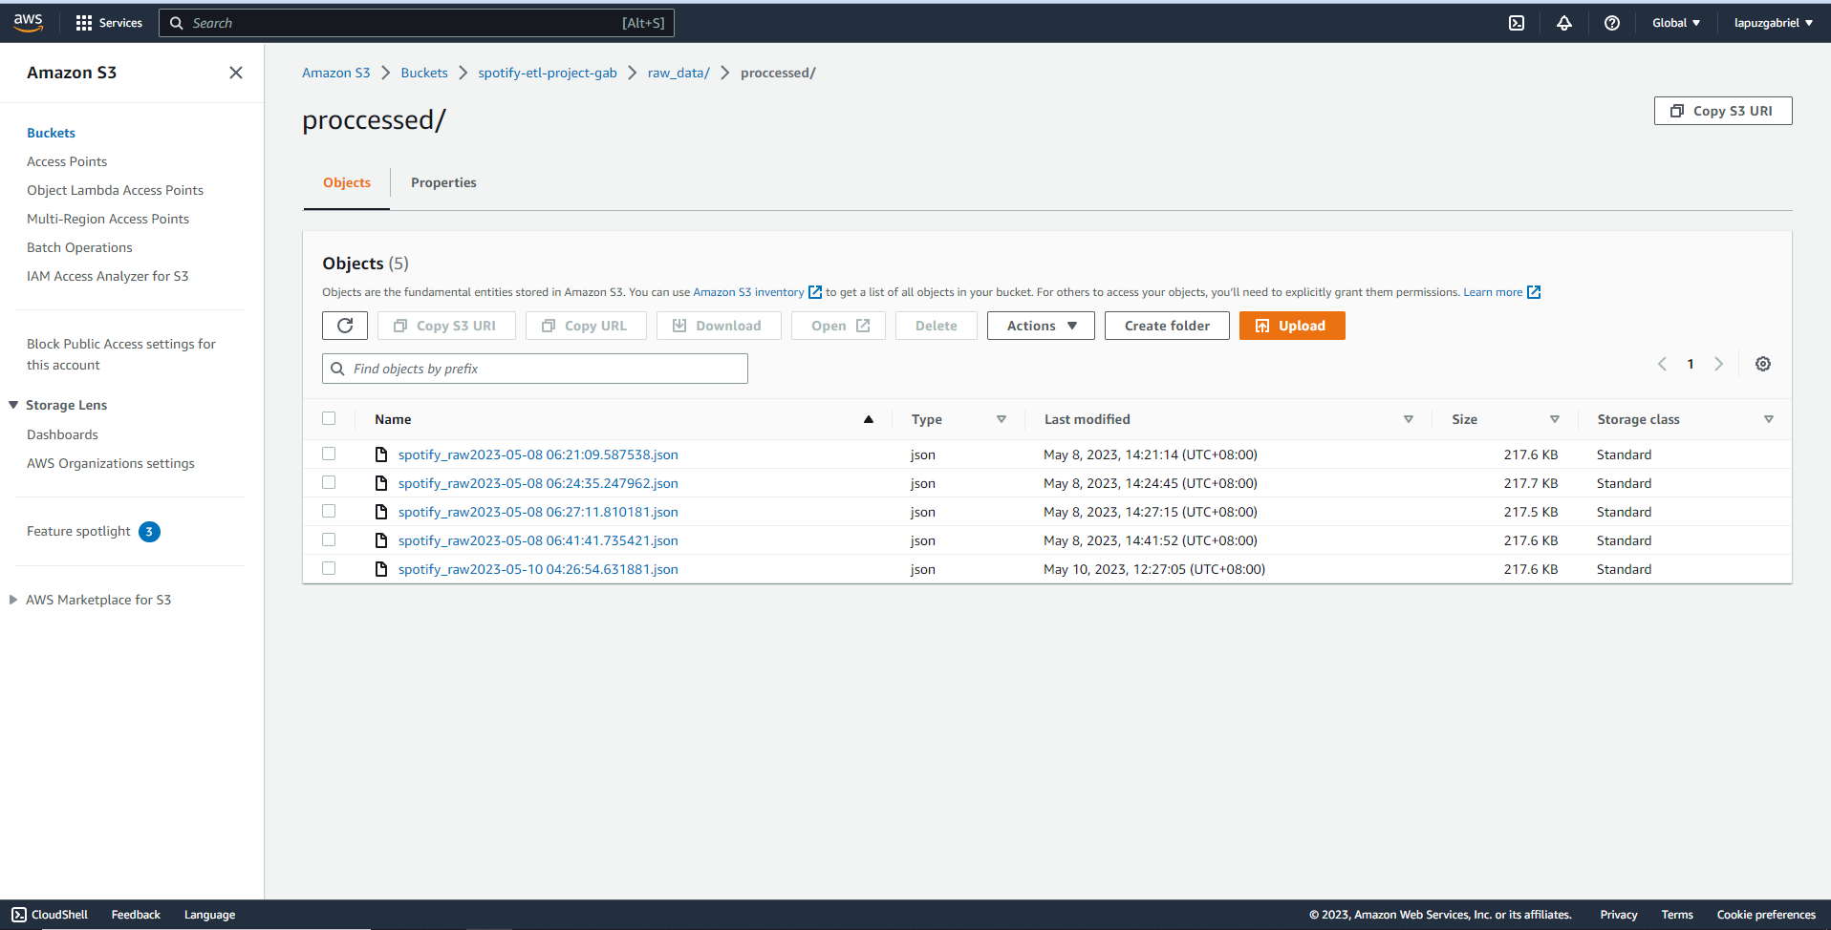Open spotify_raw2023-05-08 06:21:09.587538.json link

click(538, 454)
